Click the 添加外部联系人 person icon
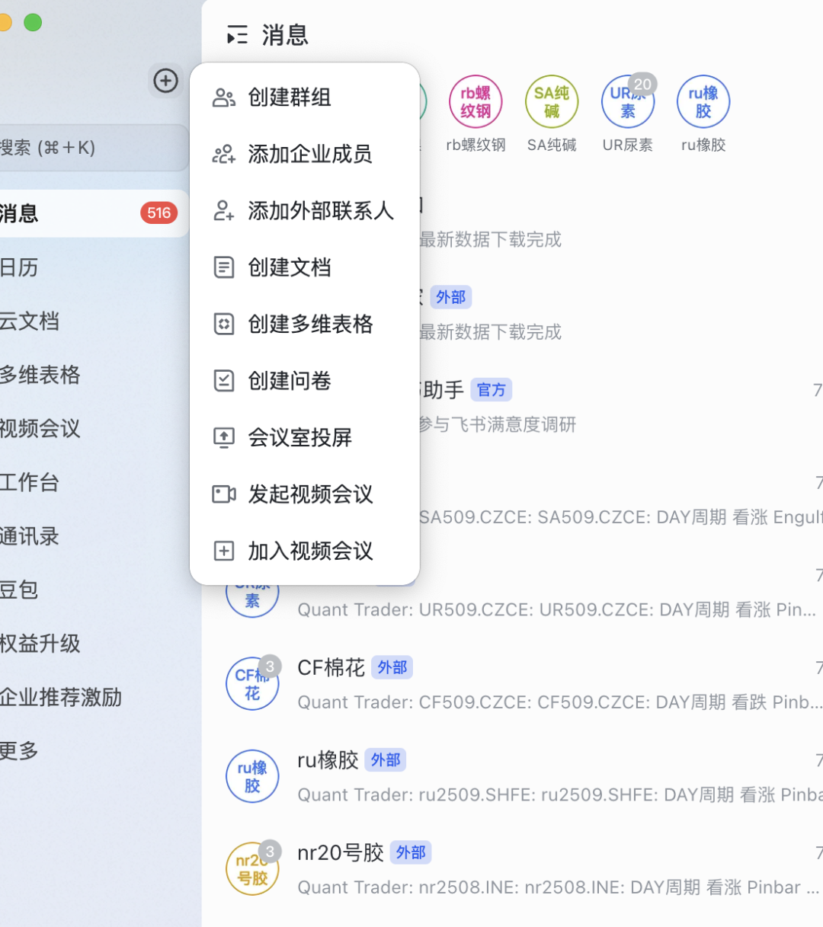The width and height of the screenshot is (823, 927). (223, 211)
